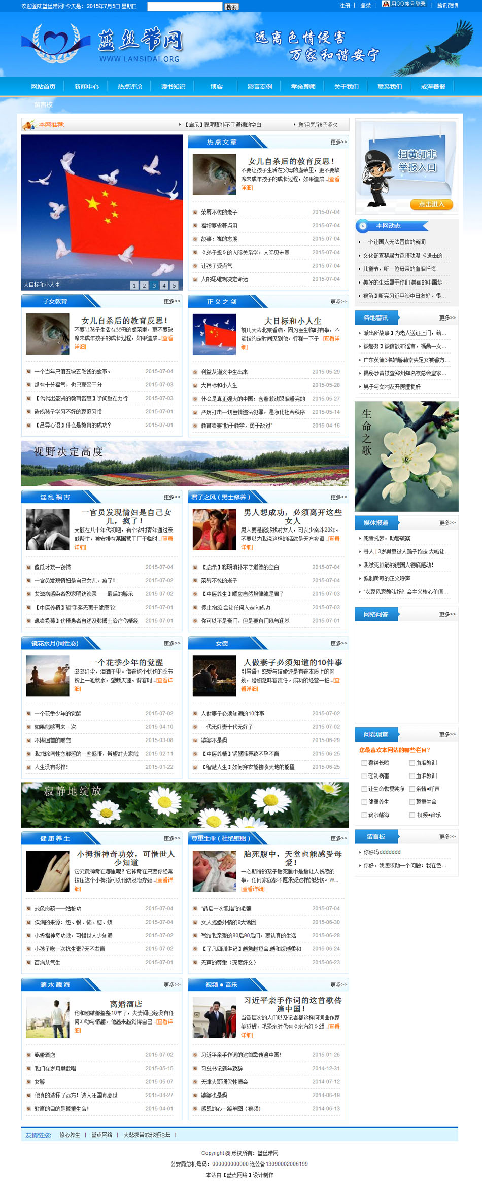This screenshot has height=1200, width=482.
Task: Select slide number 3 in the slideshow
Action: click(x=154, y=286)
